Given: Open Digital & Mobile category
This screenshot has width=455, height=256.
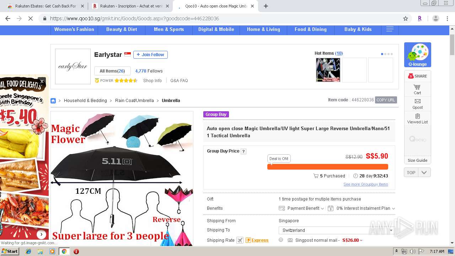Looking at the screenshot, I should pos(216,30).
